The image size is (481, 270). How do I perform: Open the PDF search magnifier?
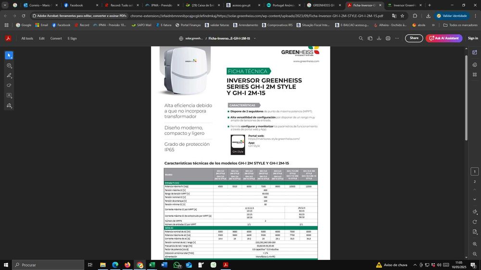(361, 38)
